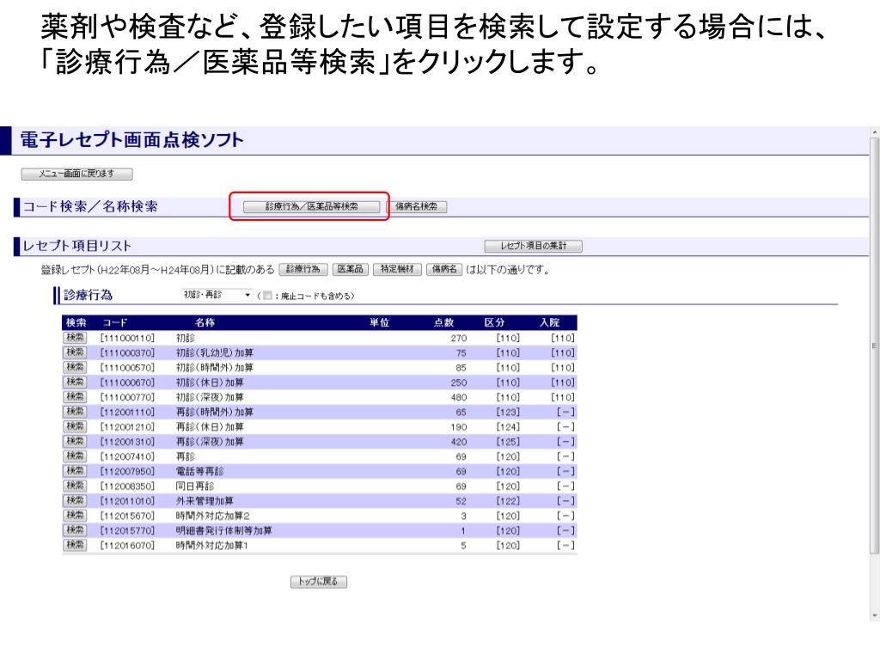Click 検索 next to 電話等再診
This screenshot has height=660, width=880.
point(76,471)
